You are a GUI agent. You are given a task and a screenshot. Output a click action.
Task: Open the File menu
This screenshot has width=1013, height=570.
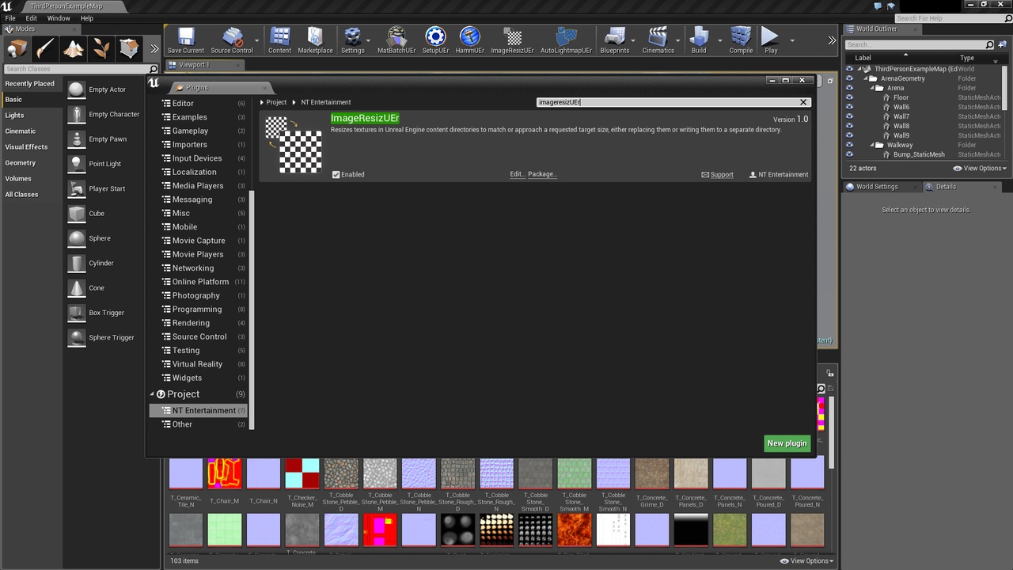pyautogui.click(x=10, y=18)
